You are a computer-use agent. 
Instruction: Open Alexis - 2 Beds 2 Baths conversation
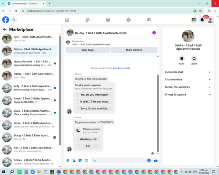point(29,100)
